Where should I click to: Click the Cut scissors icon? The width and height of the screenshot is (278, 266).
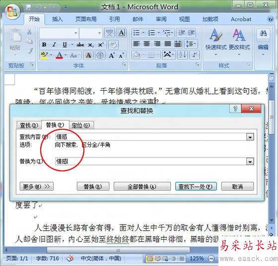pyautogui.click(x=29, y=32)
